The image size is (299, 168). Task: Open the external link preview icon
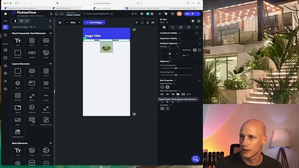point(172,14)
